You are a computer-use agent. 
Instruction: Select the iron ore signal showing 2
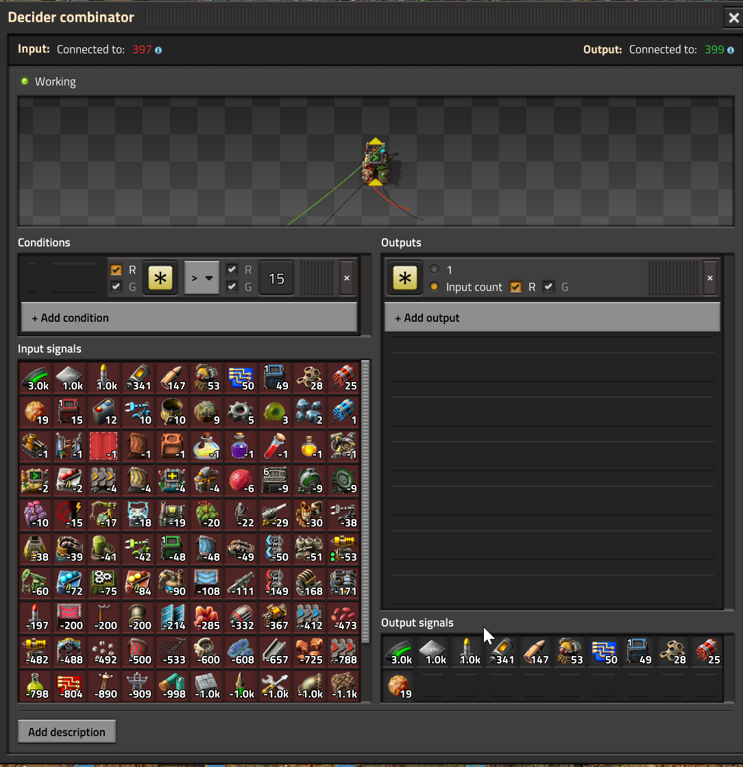click(x=309, y=412)
